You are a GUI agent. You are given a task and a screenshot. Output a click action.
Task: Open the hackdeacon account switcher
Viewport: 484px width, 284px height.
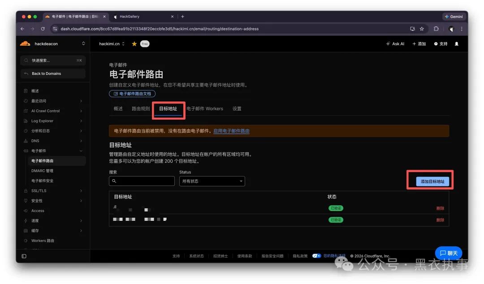pyautogui.click(x=52, y=44)
